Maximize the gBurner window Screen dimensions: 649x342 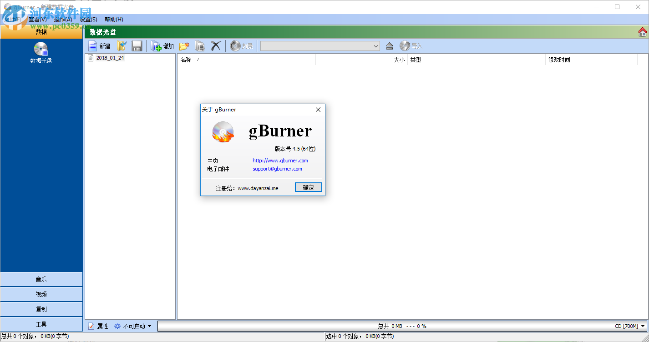tap(617, 7)
